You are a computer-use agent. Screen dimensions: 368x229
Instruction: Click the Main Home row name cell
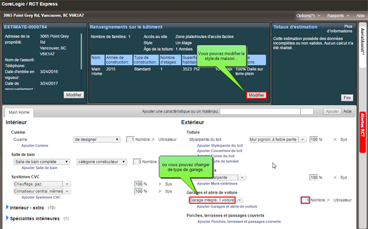coord(97,71)
